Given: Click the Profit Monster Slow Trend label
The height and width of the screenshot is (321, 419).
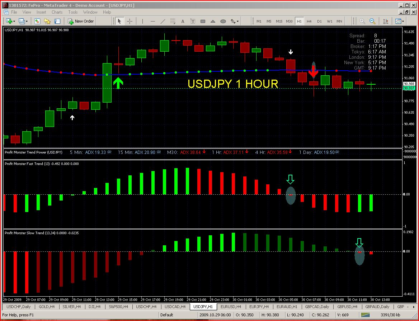Looking at the screenshot, I should tap(42, 233).
